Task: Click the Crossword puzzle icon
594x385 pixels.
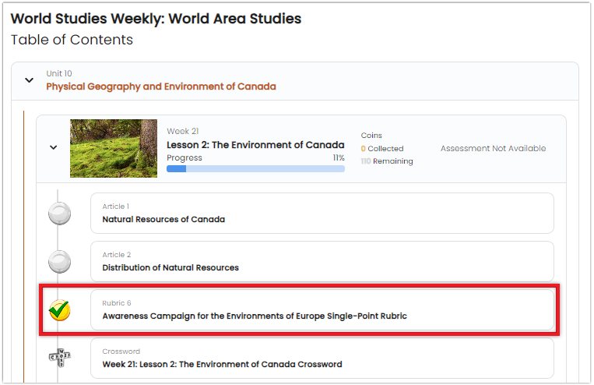Action: 60,357
